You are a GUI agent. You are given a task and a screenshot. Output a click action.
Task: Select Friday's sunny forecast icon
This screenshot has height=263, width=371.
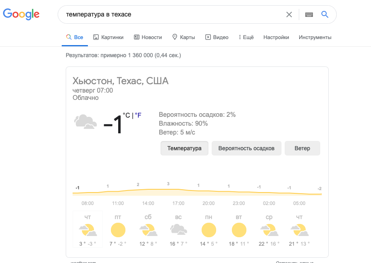[x=118, y=230]
